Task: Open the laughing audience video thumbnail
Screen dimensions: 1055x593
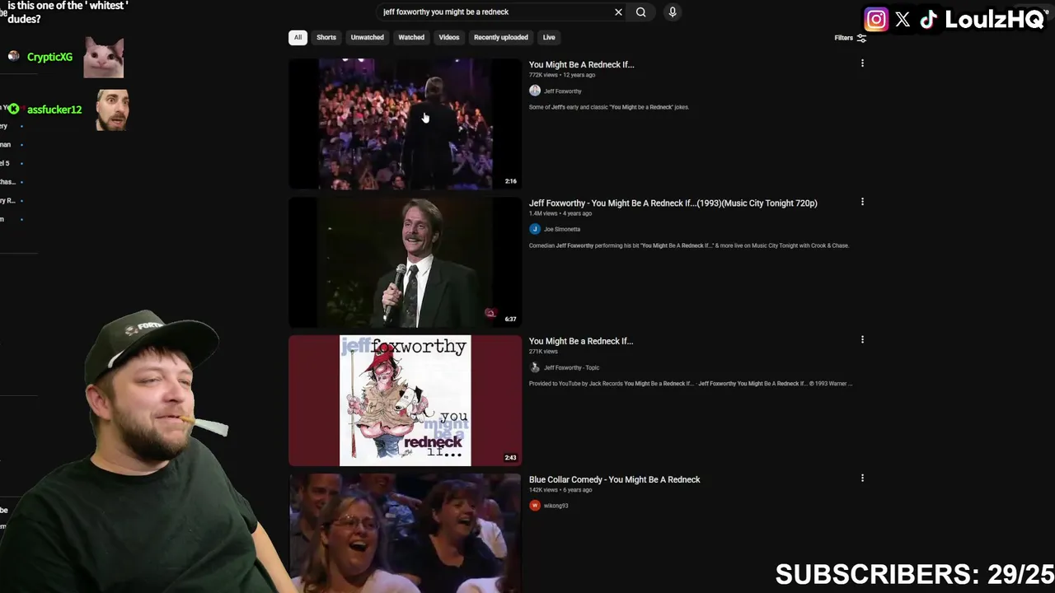Action: point(405,533)
